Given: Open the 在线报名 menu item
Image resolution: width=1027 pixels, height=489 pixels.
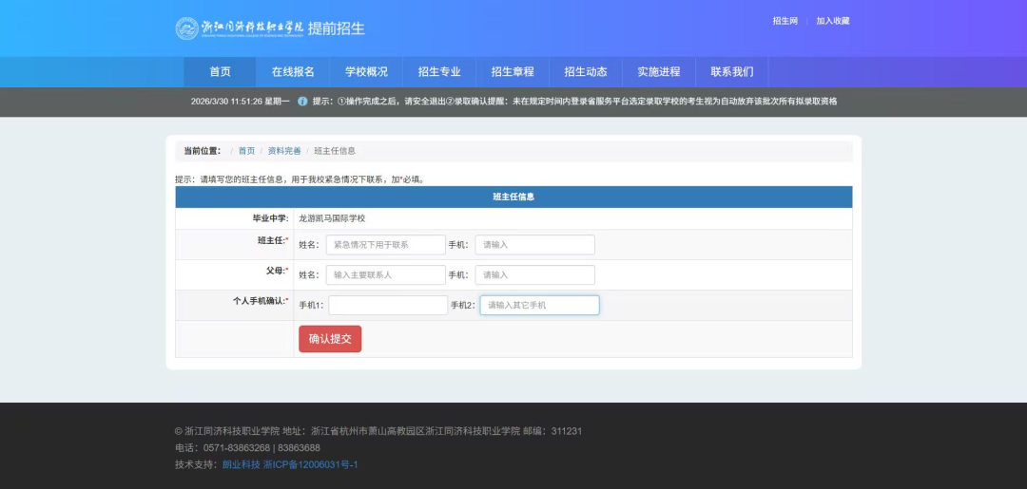Looking at the screenshot, I should tap(293, 72).
